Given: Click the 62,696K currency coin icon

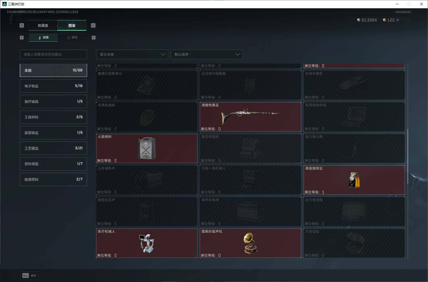Looking at the screenshot, I should click(x=359, y=20).
